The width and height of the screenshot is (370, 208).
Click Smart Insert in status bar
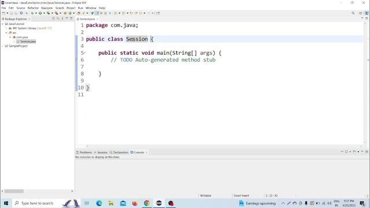[x=241, y=195]
